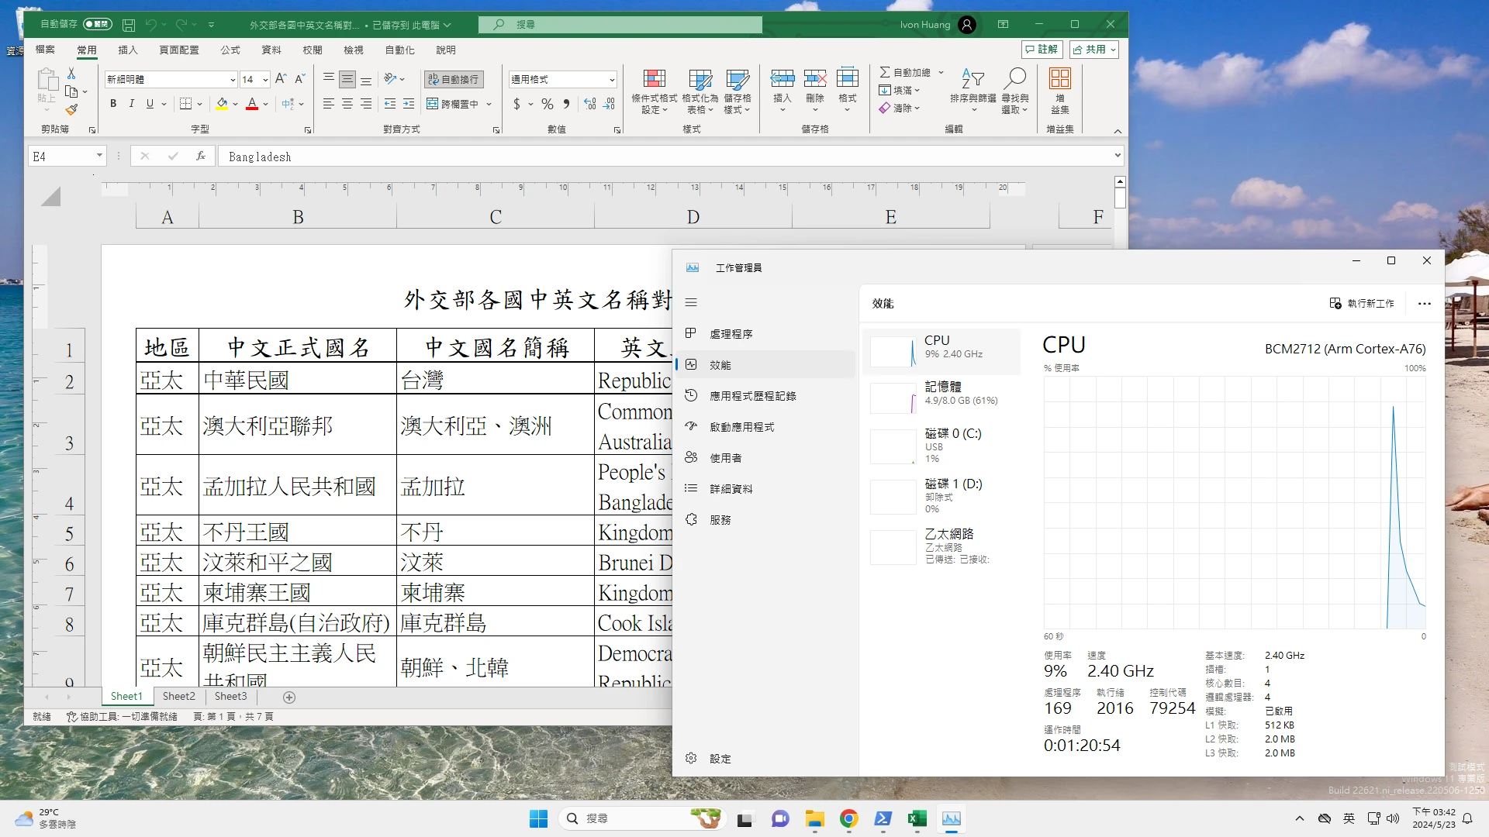1489x837 pixels.
Task: Toggle Wrap Text button
Action: (454, 79)
